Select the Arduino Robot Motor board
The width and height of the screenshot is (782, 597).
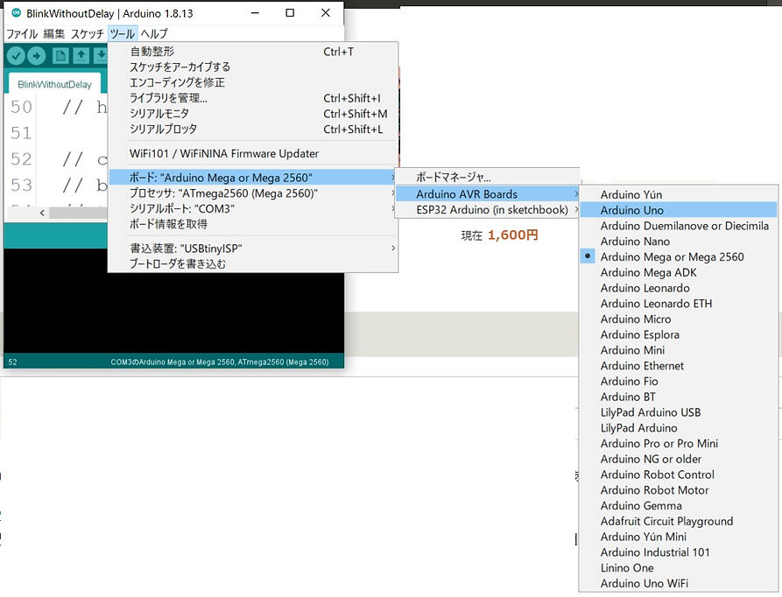(679, 490)
